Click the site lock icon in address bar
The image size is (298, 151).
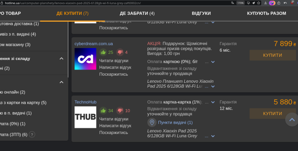pyautogui.click(x=2, y=3)
